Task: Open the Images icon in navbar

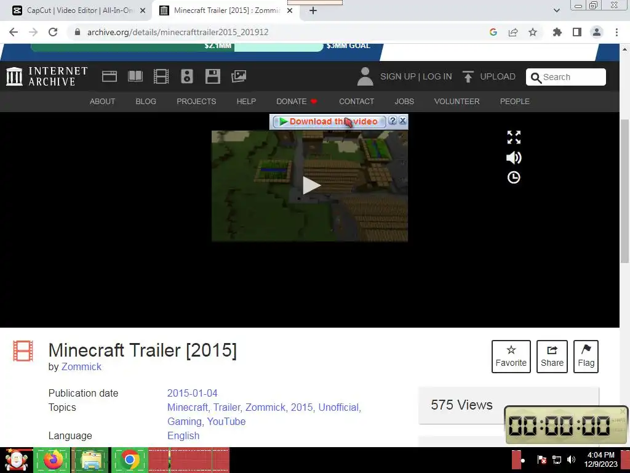Action: point(239,76)
